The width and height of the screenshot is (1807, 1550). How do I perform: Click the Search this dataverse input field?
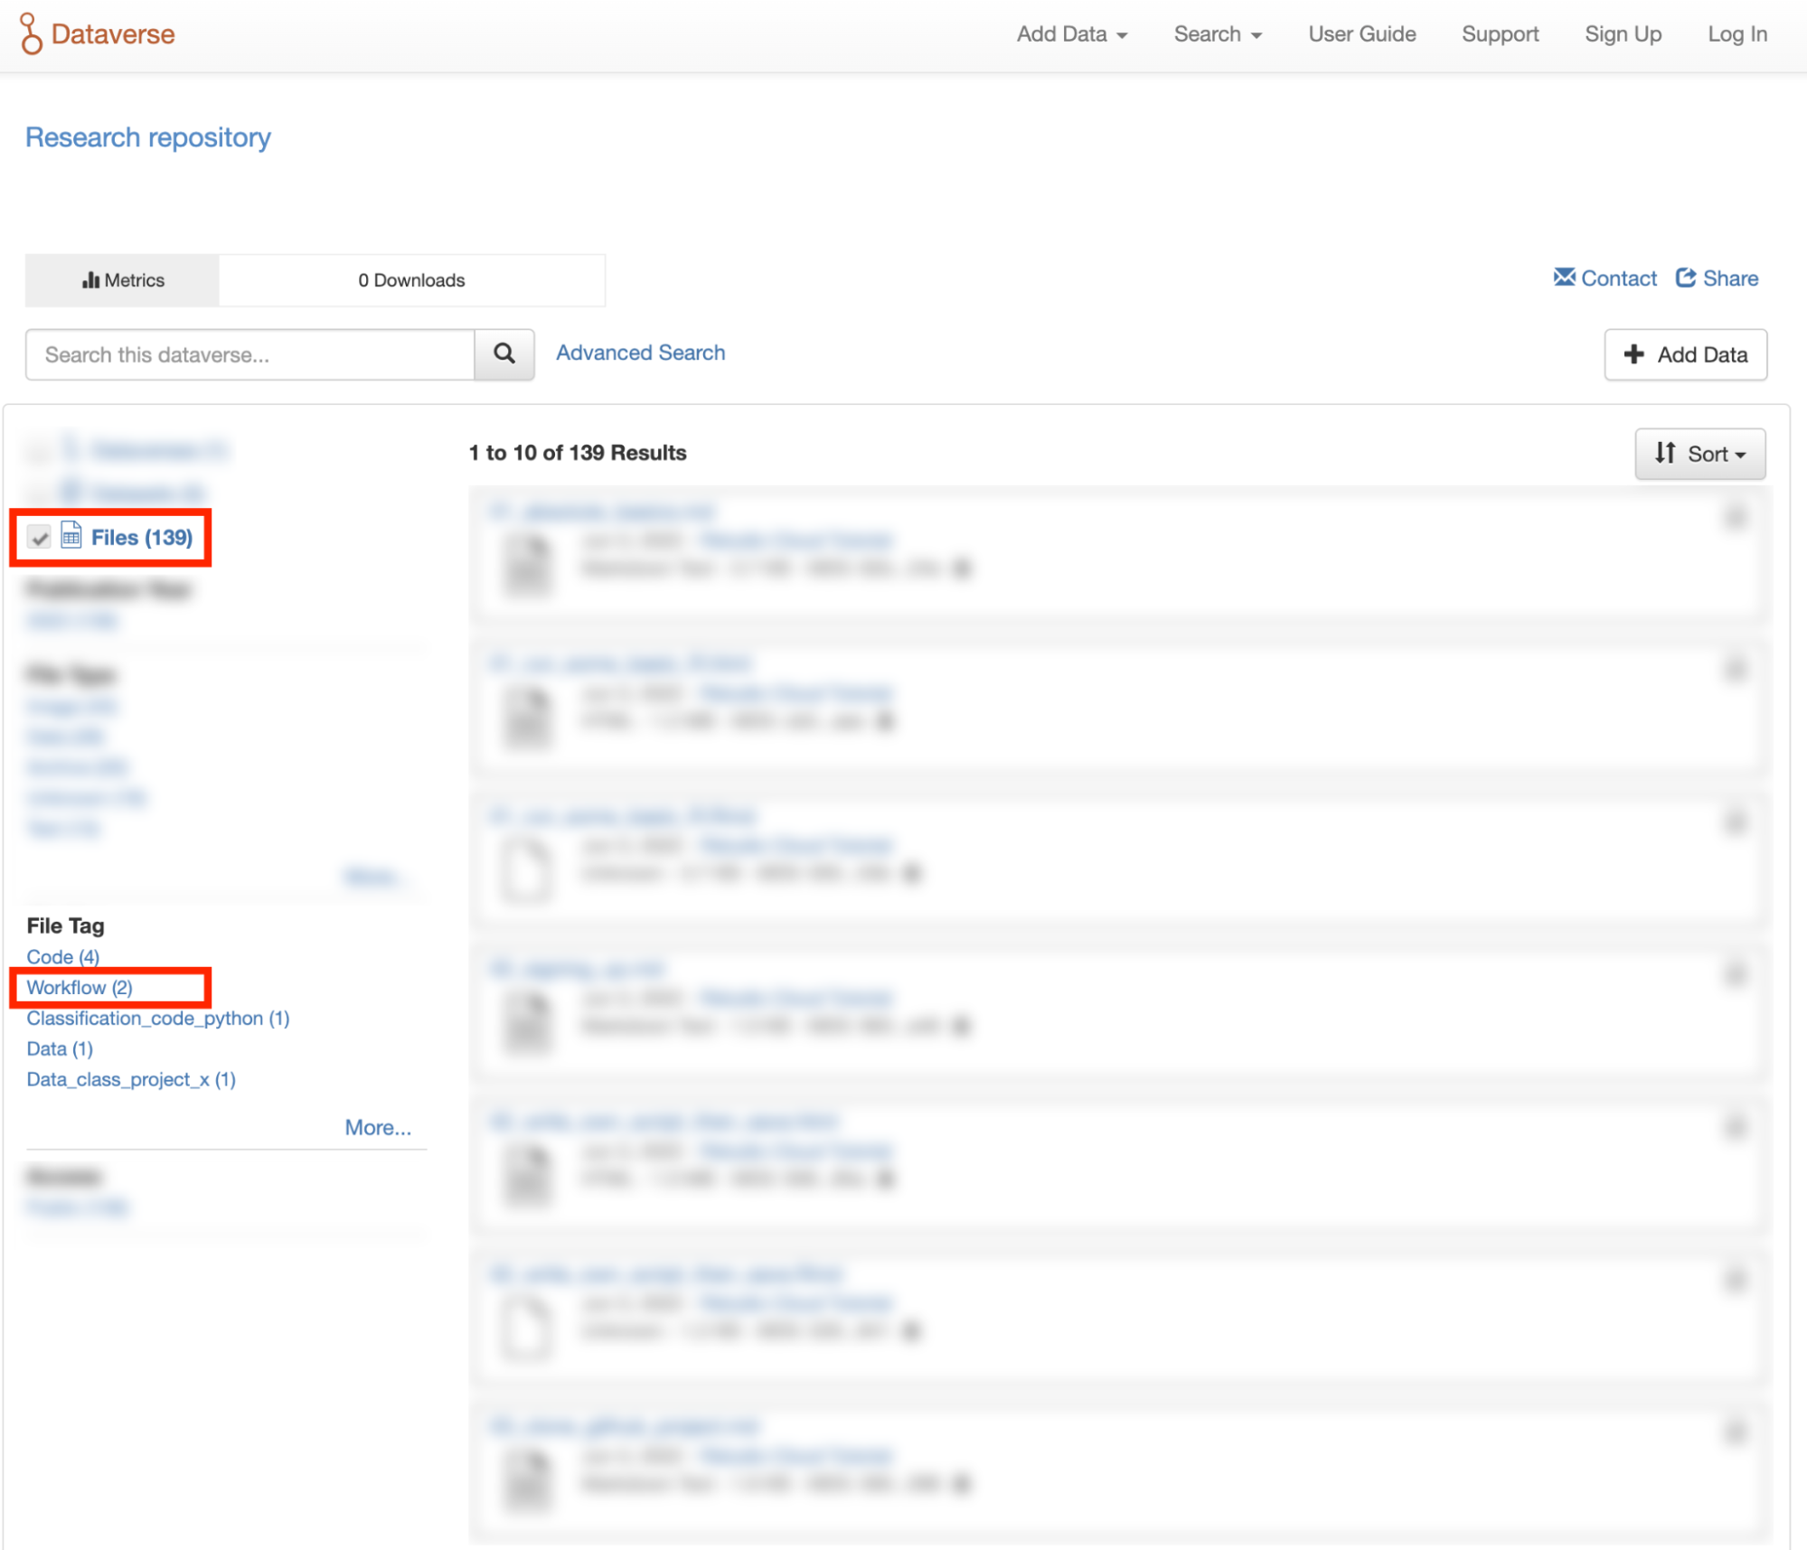tap(249, 354)
